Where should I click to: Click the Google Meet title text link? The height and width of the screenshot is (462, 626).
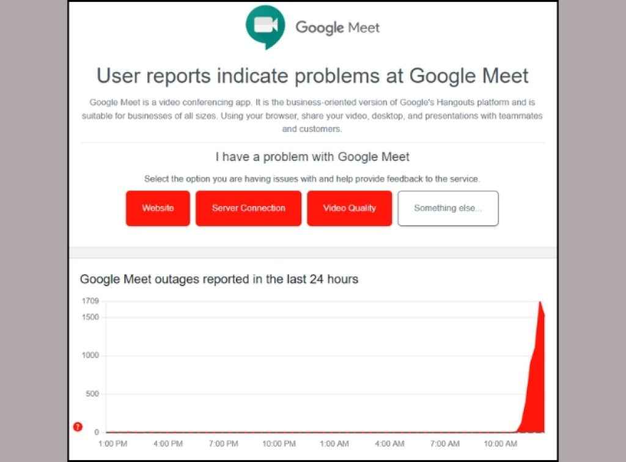(x=337, y=27)
